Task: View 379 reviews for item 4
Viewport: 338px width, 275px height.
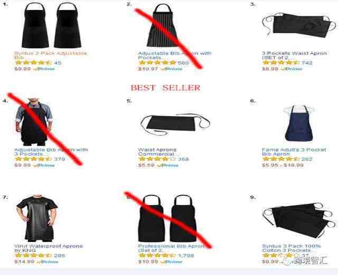Action: 59,159
